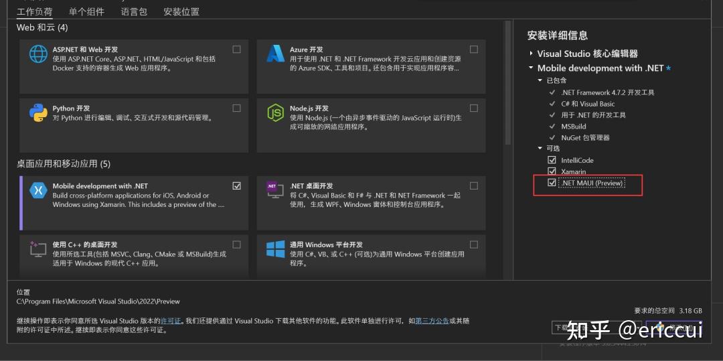This screenshot has width=723, height=361.
Task: Enable the 通用 Windows 平台开发 checkbox
Action: pos(473,244)
